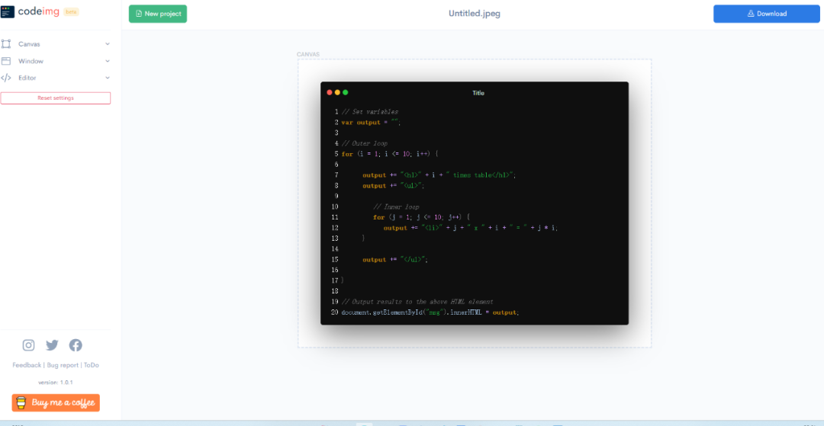The height and width of the screenshot is (426, 824).
Task: Download the Untitled.jpeg image
Action: [x=768, y=14]
